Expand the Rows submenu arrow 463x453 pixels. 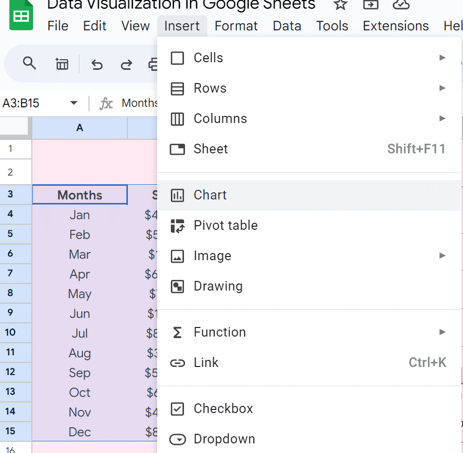tap(442, 88)
